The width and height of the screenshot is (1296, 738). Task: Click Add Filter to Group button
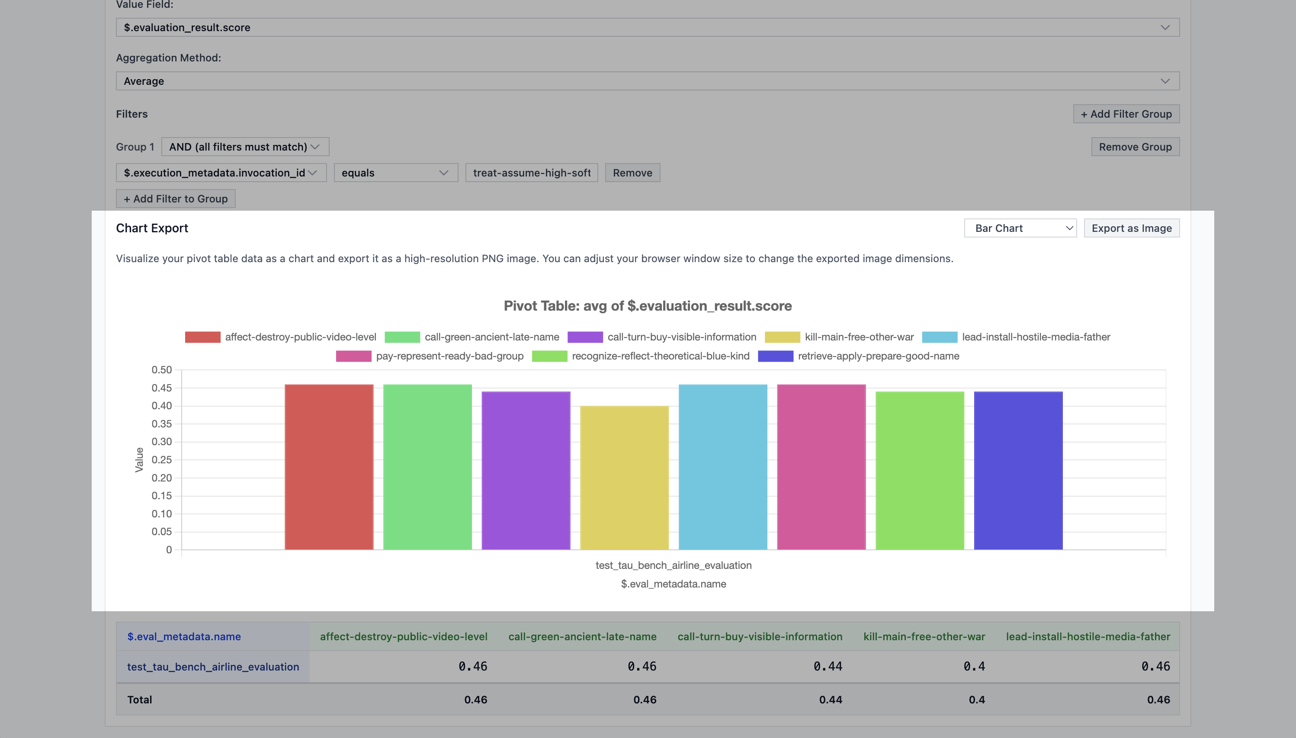175,199
